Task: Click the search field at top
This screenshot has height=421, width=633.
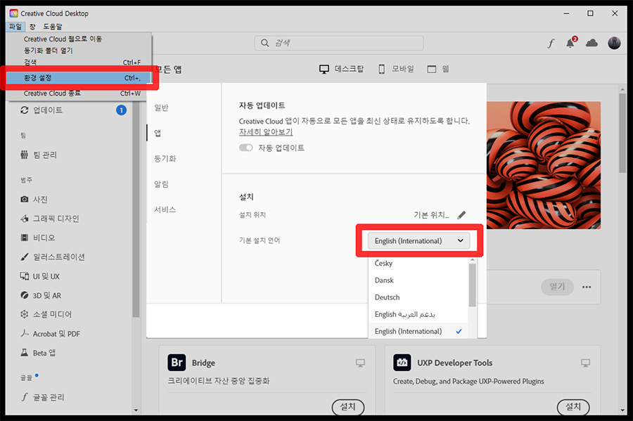Action: pos(339,43)
